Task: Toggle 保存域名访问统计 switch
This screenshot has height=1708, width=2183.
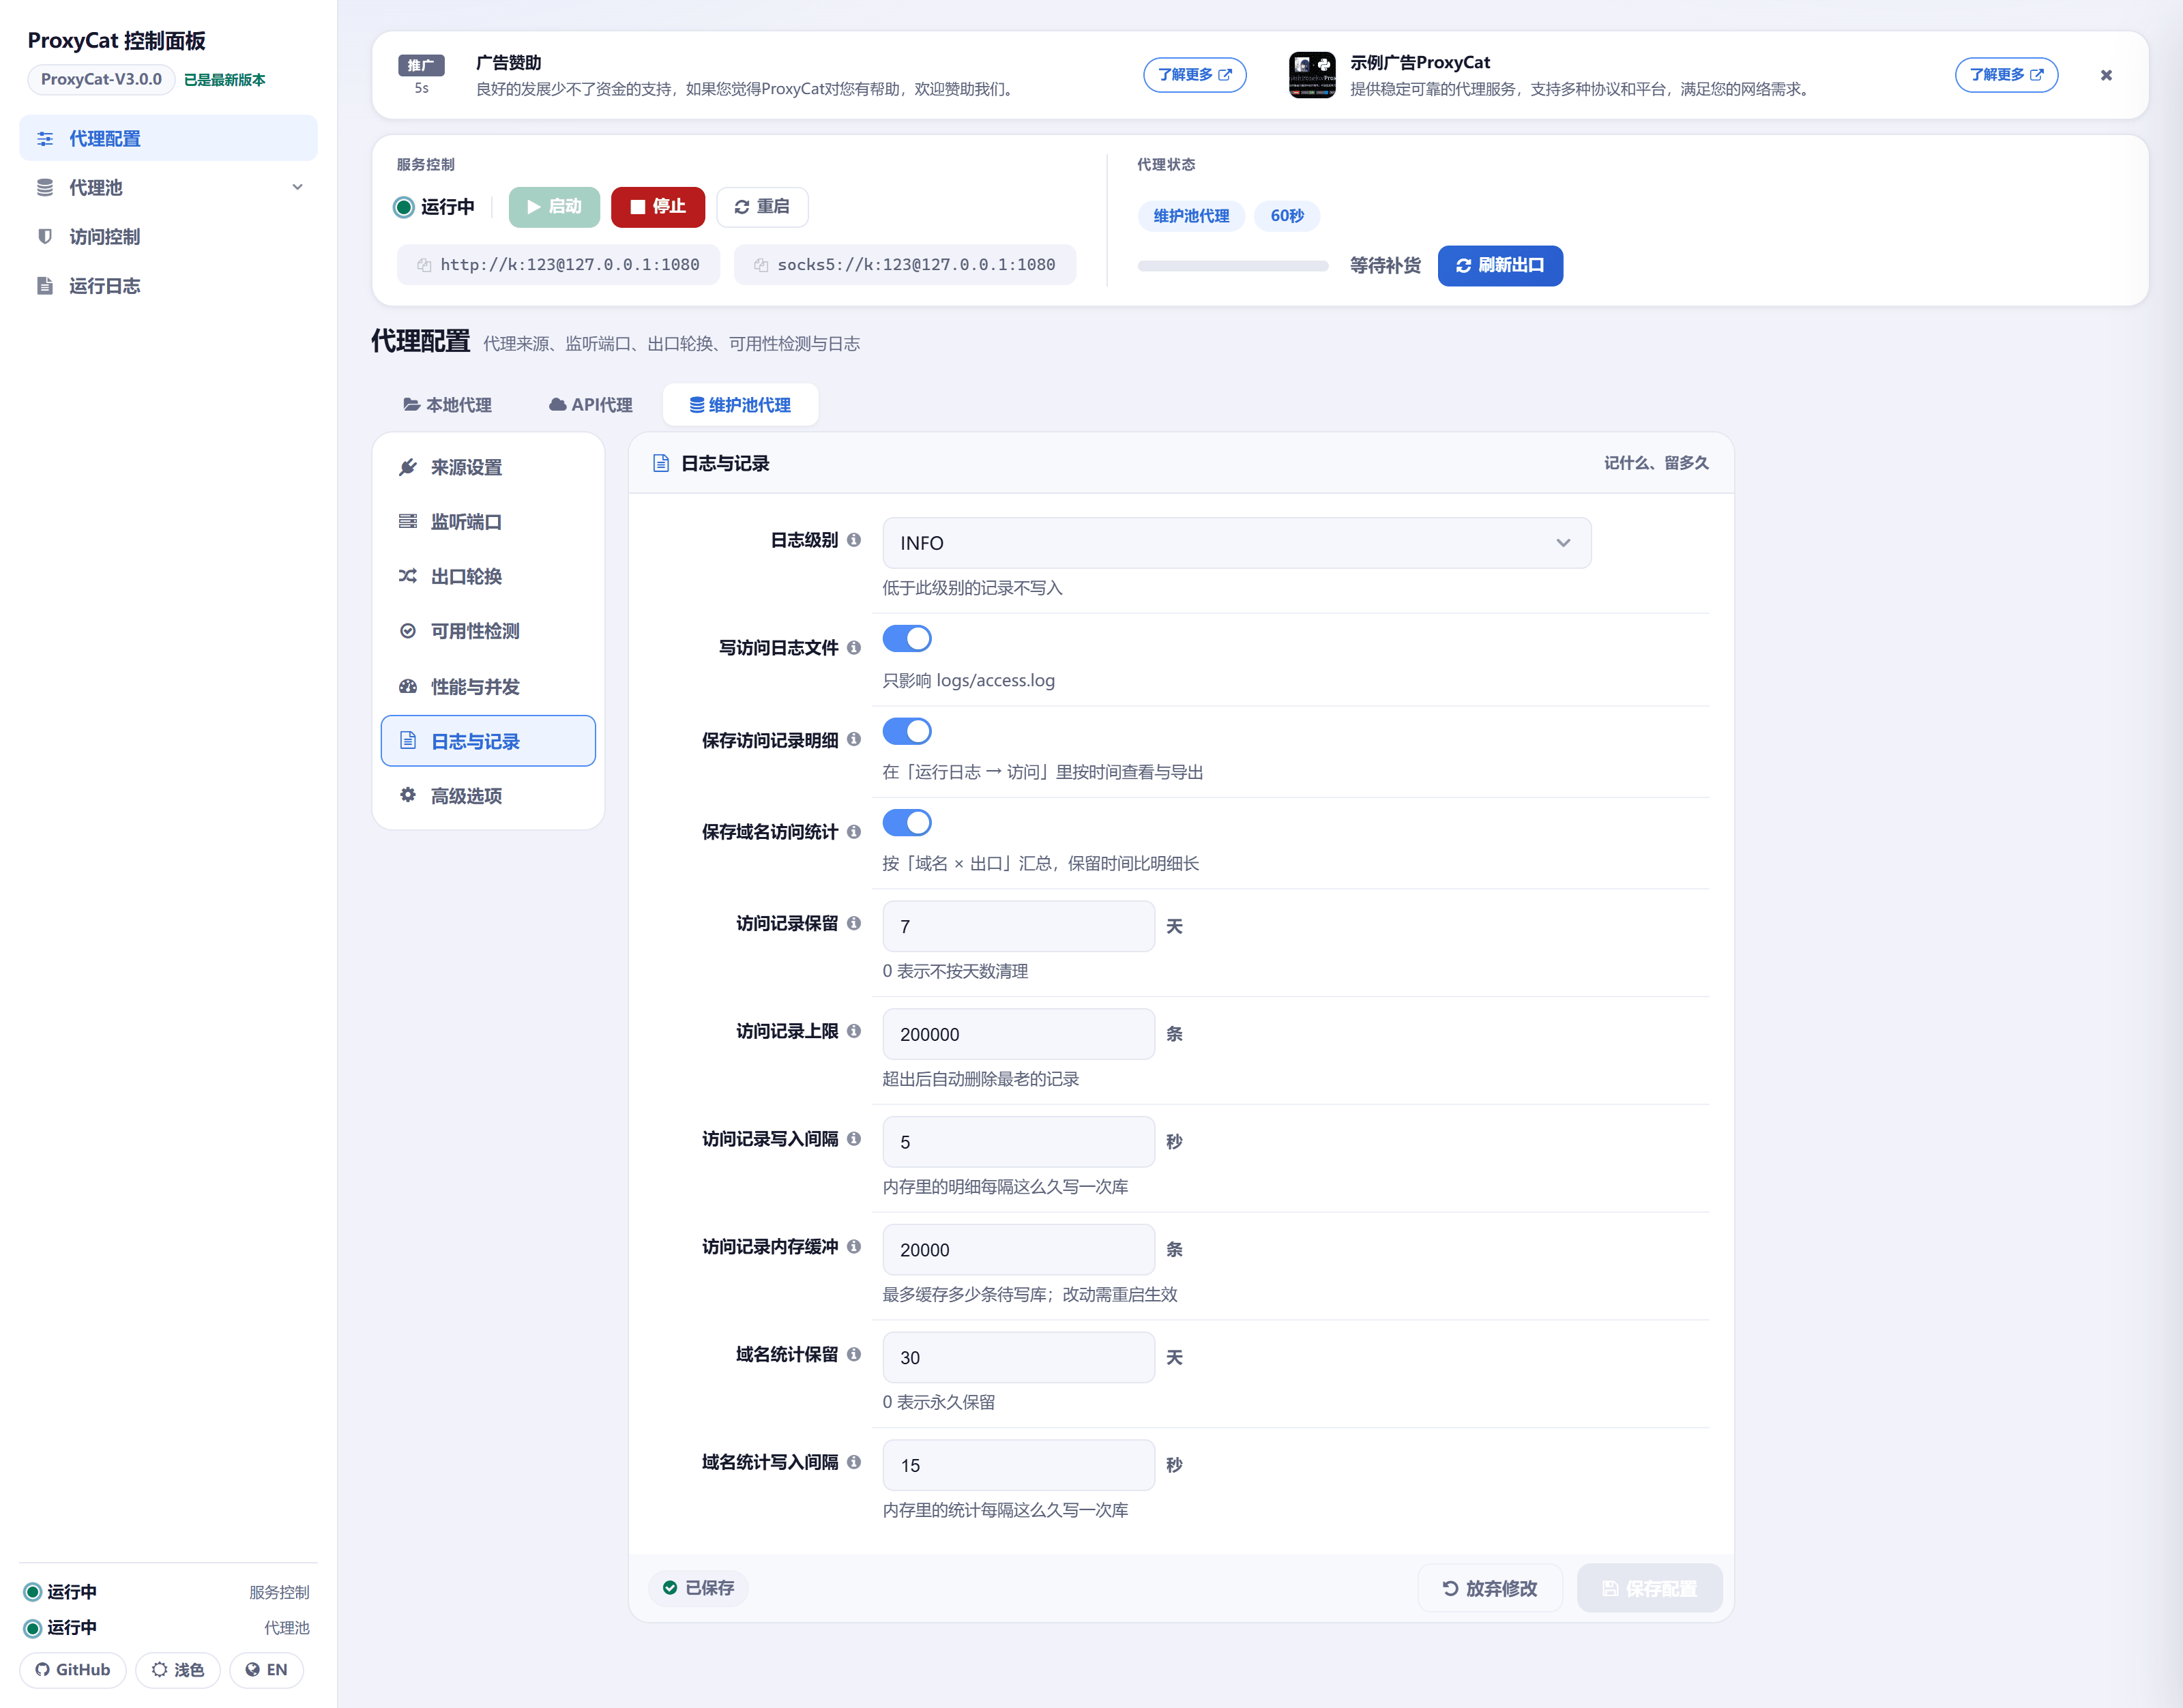Action: pyautogui.click(x=907, y=823)
